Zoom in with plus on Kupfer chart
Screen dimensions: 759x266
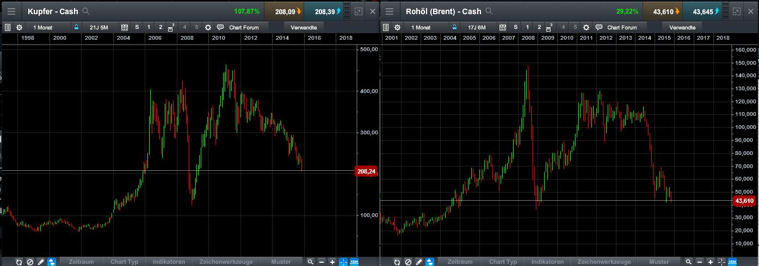pos(332,262)
